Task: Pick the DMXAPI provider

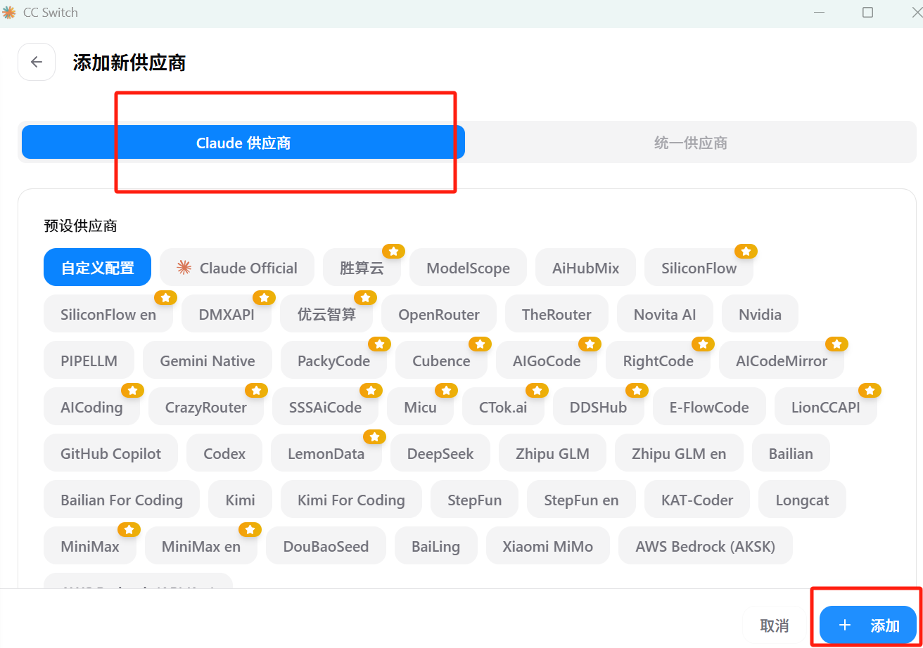Action: tap(227, 314)
